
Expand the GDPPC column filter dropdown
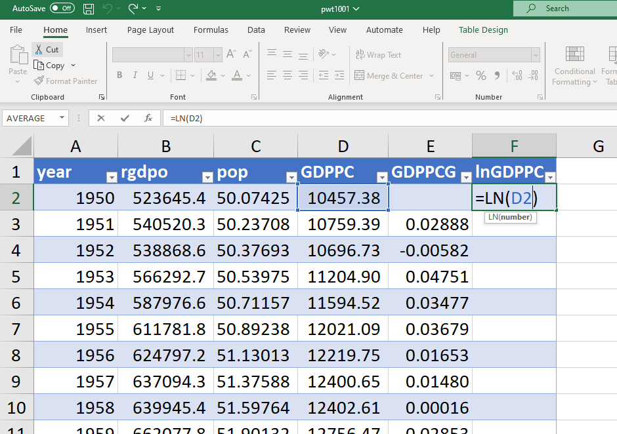pos(381,177)
